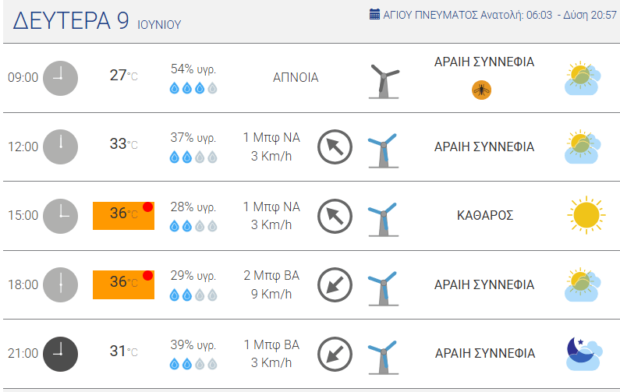Image resolution: width=620 pixels, height=392 pixels.
Task: Click the 2 Μπφ ΒΑ wind reading
Action: click(x=271, y=275)
